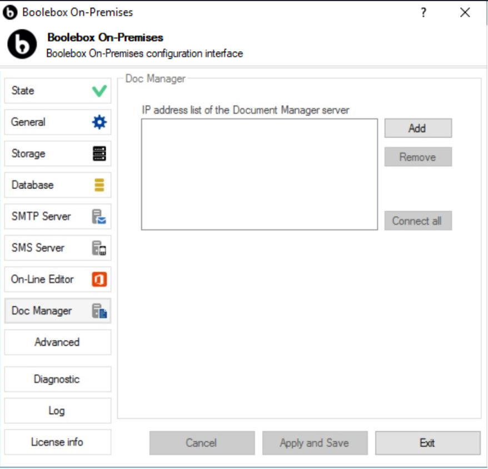
Task: Open the Storage section
Action: click(x=58, y=153)
